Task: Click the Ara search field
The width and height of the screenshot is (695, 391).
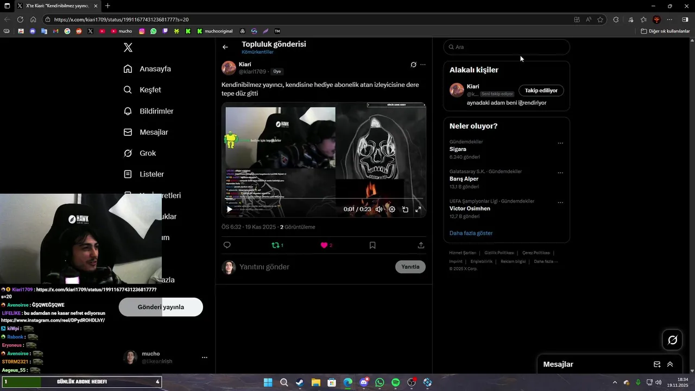Action: 507,47
